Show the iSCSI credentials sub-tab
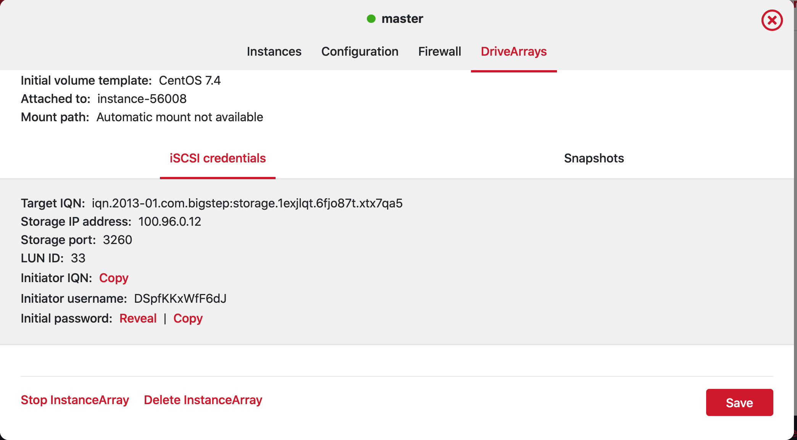Screen dimensions: 797x440 (x=218, y=158)
